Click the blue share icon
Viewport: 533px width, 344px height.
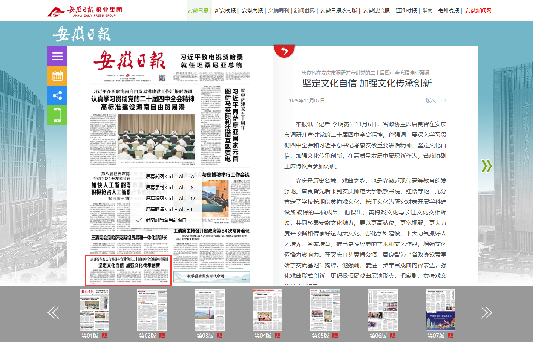(x=57, y=95)
